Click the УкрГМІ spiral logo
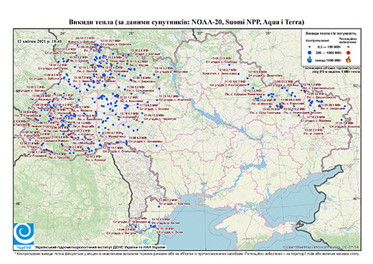This screenshot has width=373, height=264. point(24,235)
